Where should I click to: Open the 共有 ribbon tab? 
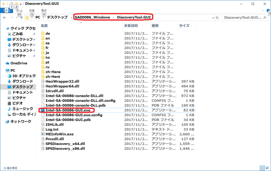tap(32, 11)
